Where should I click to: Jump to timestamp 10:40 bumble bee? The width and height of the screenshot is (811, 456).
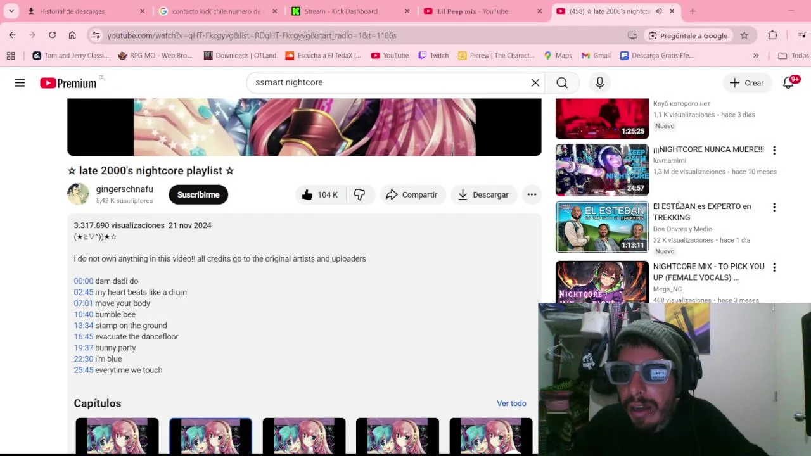(x=83, y=315)
